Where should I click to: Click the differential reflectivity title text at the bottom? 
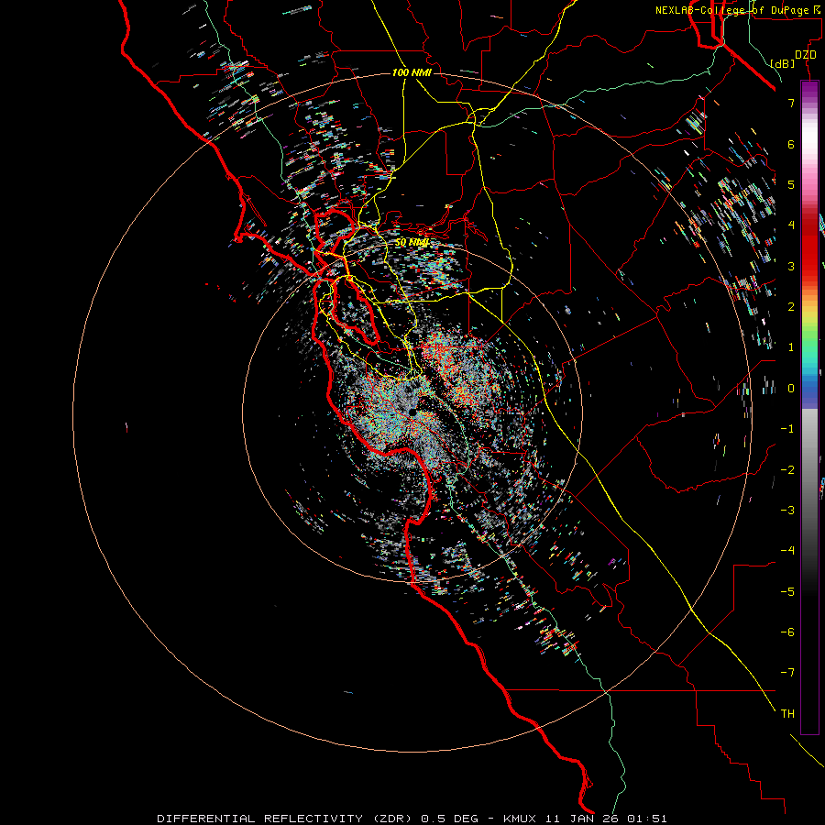click(412, 819)
